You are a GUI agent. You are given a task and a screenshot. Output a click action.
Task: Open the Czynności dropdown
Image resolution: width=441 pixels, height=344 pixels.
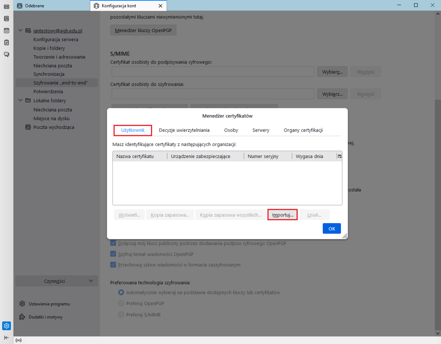pyautogui.click(x=57, y=281)
